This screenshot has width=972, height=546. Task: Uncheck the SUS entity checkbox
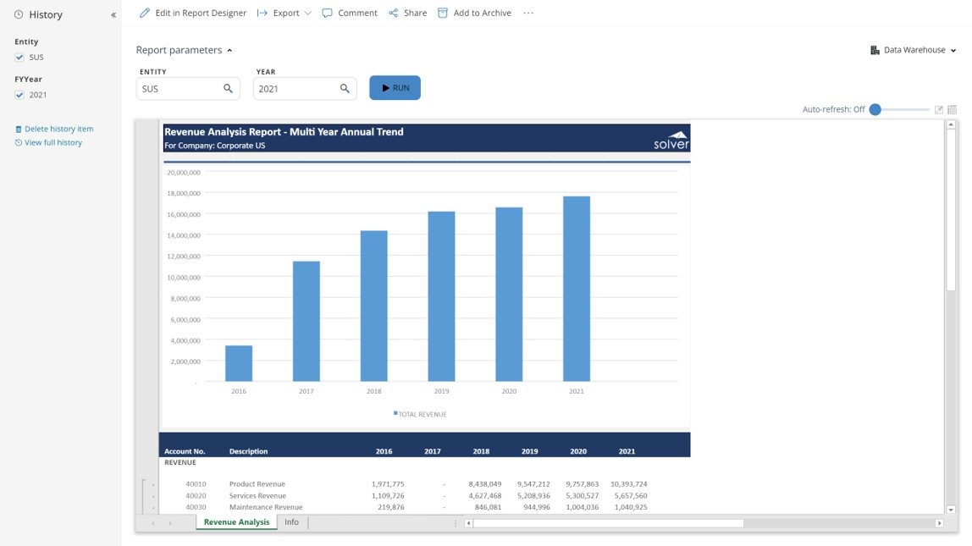pyautogui.click(x=19, y=58)
